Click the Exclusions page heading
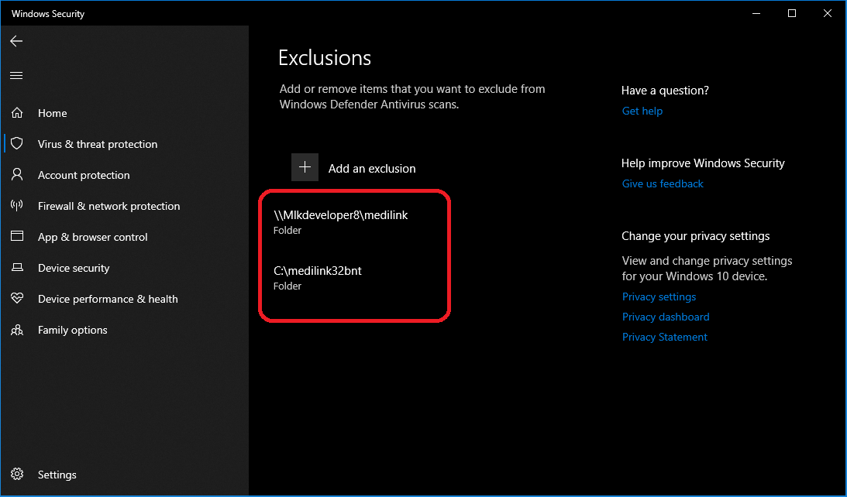Viewport: 847px width, 497px height. click(x=325, y=58)
